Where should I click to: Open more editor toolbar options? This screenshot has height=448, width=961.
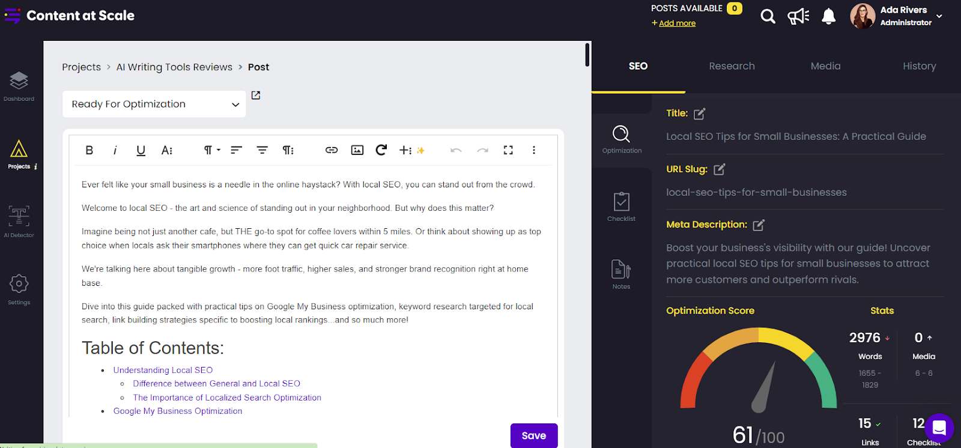(534, 150)
